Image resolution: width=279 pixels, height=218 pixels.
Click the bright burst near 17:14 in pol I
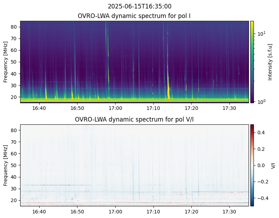[x=168, y=90]
